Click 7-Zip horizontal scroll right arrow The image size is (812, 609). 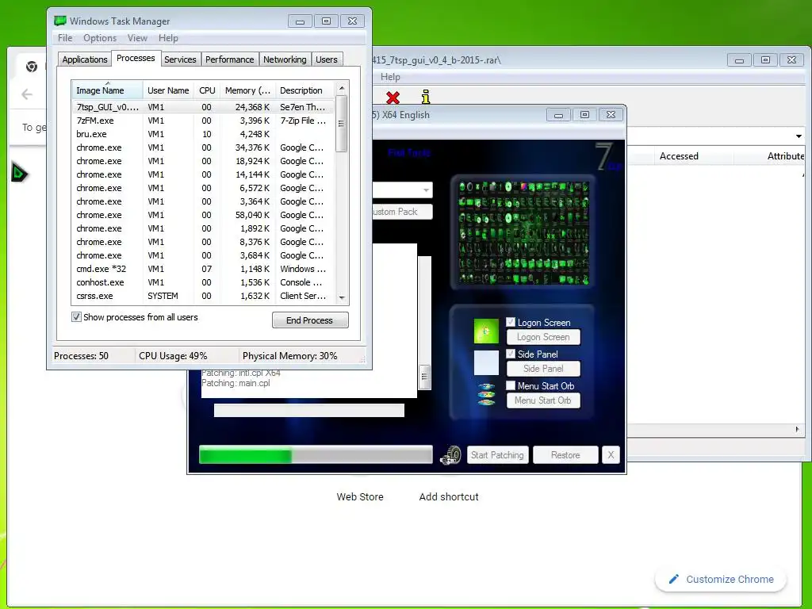point(798,429)
